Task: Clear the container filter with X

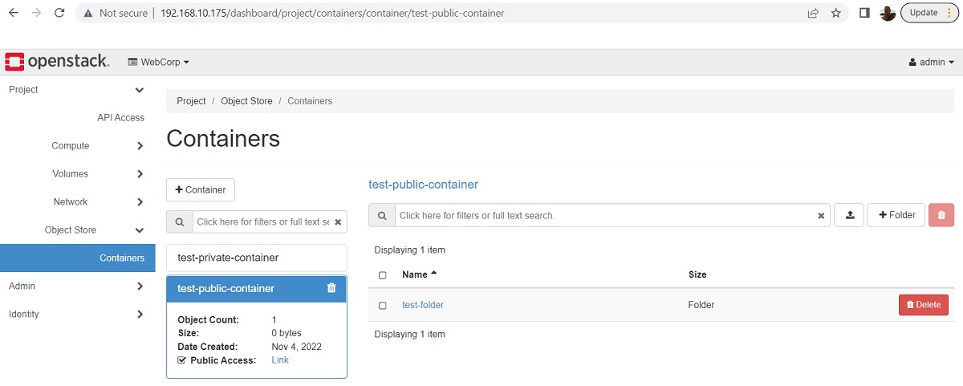Action: point(339,221)
